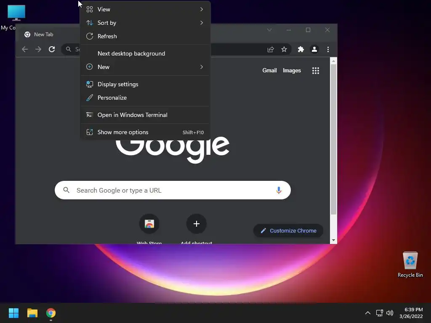Open Display settings from context menu
Image resolution: width=431 pixels, height=323 pixels.
(145, 84)
